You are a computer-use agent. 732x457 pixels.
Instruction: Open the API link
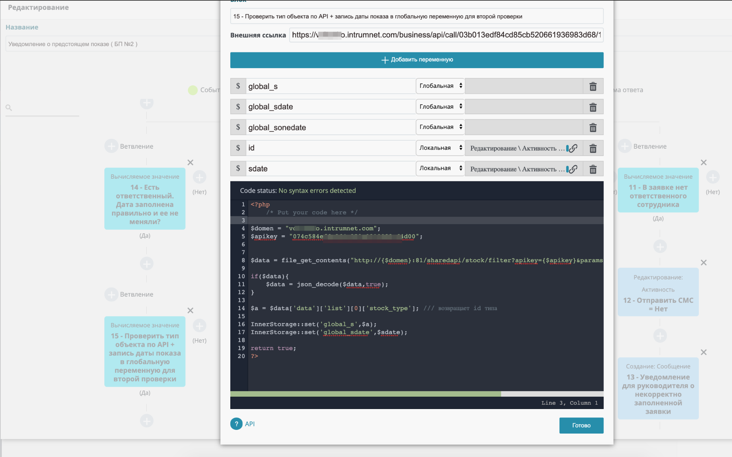point(250,424)
